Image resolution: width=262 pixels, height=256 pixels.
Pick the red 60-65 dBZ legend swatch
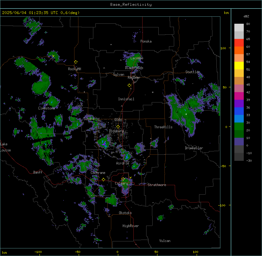[239, 43]
